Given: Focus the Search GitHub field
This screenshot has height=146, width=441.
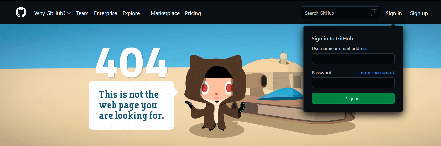Looking at the screenshot, I should coord(340,13).
